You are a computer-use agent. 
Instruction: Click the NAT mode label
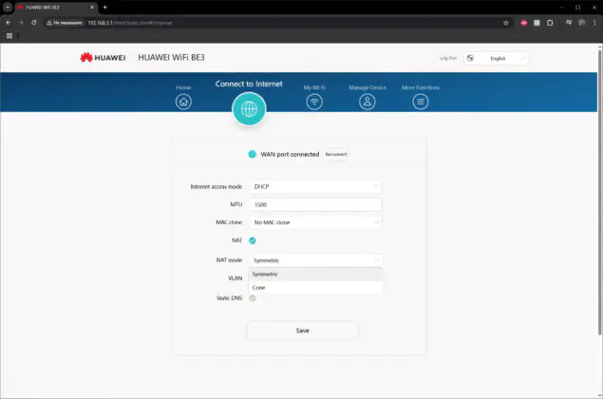[229, 260]
